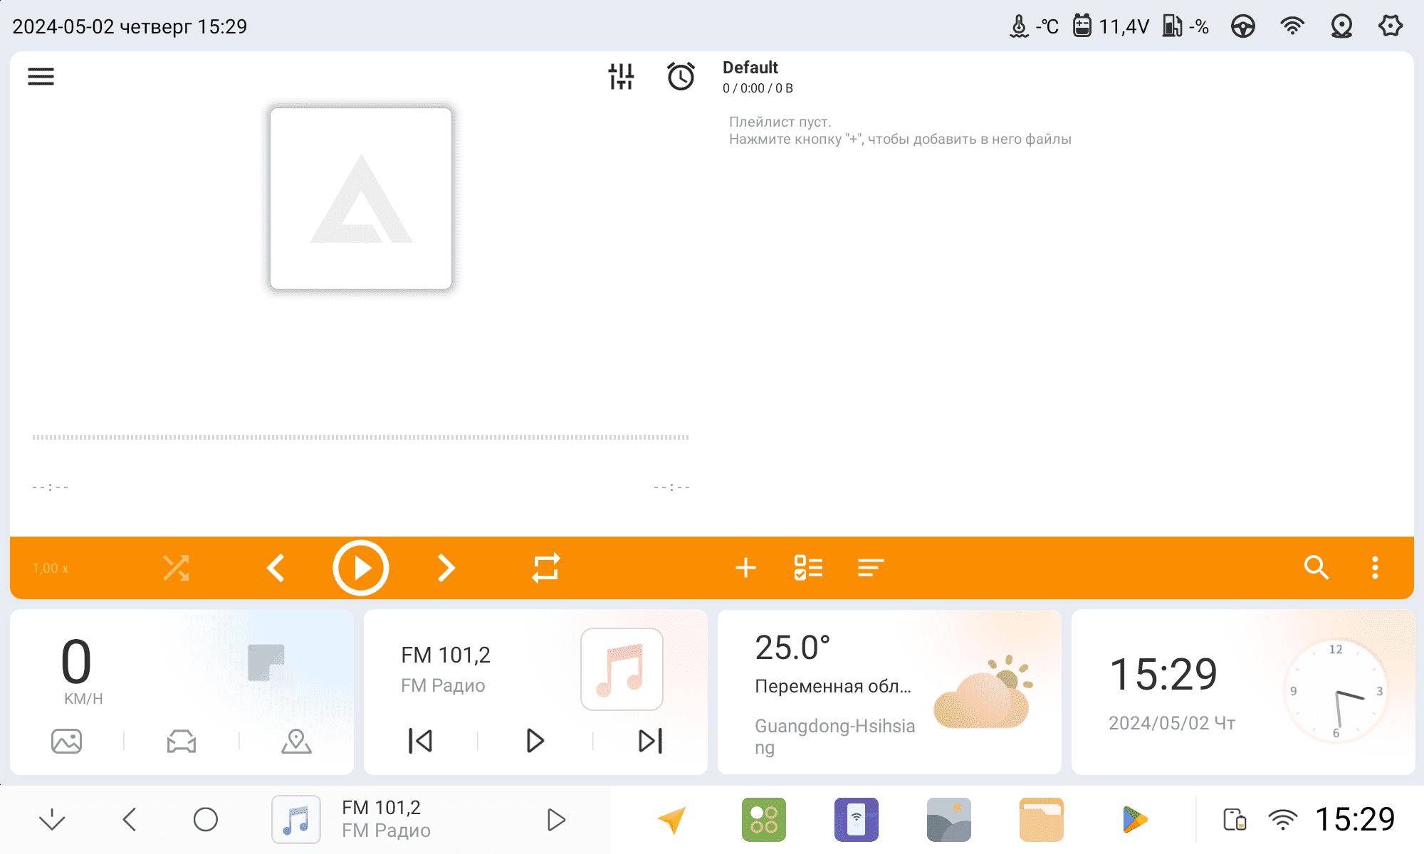Open the Play Store app icon
Viewport: 1424px width, 854px height.
(1134, 820)
